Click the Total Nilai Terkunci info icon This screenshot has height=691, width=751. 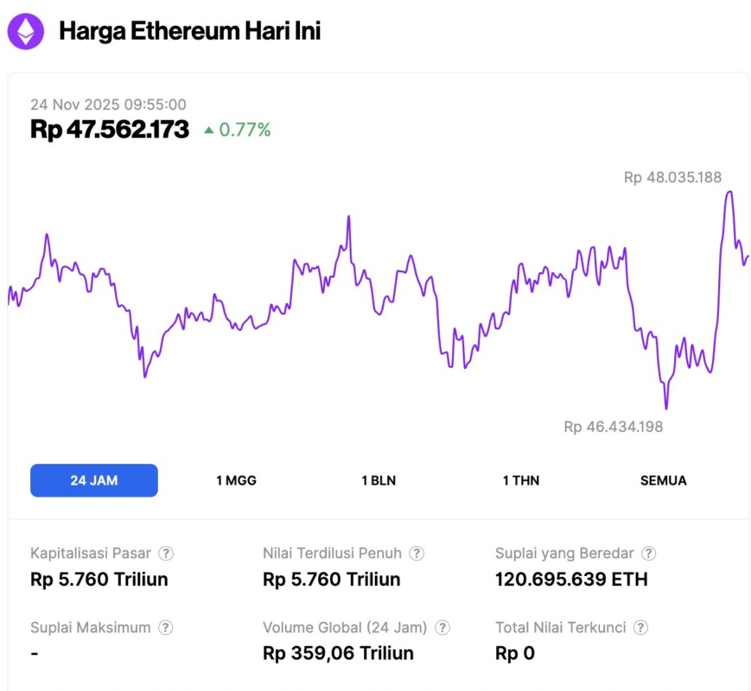[x=641, y=628]
